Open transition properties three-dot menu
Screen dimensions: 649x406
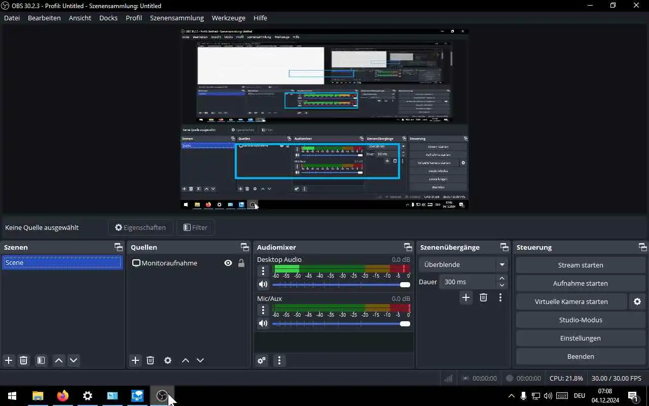point(500,297)
